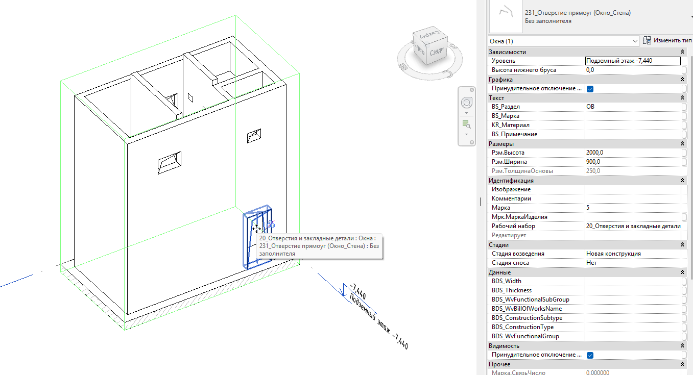This screenshot has width=693, height=375.
Task: Click the Изменить тип button
Action: (x=666, y=40)
